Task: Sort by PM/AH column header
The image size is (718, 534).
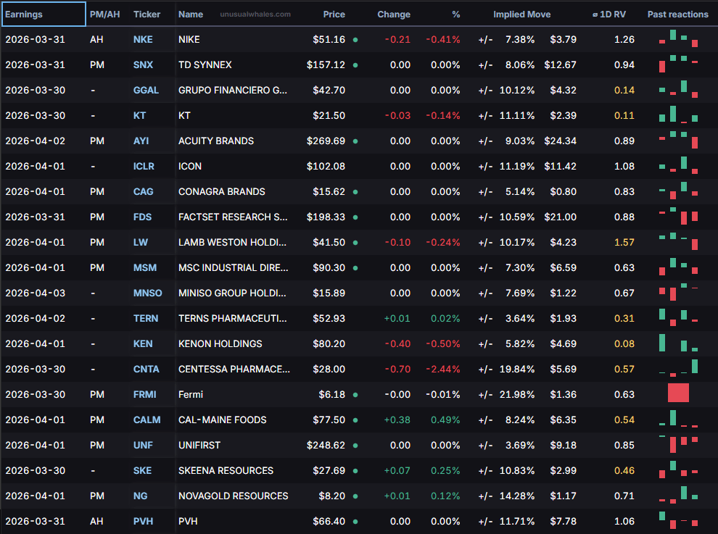Action: (x=105, y=14)
